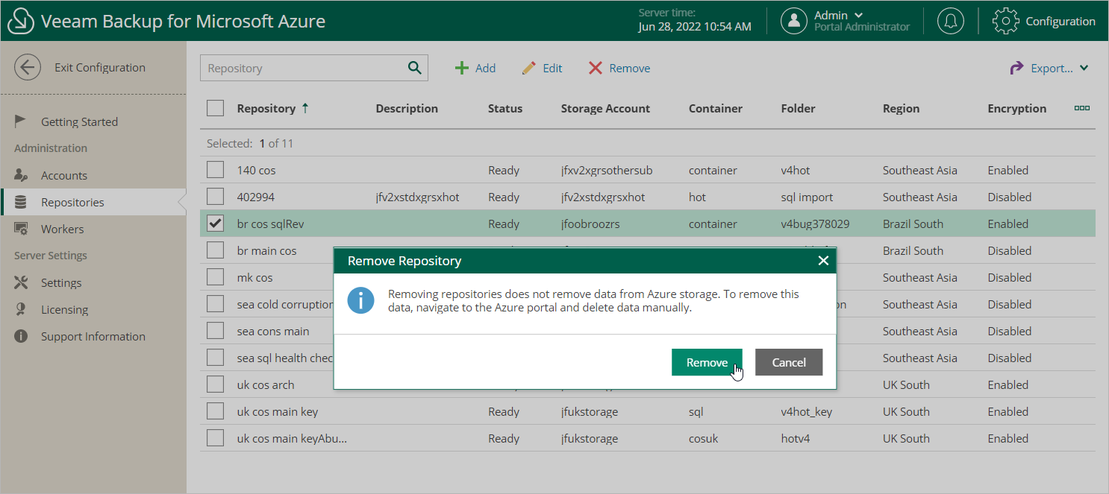Screen dimensions: 1109x494
Task: Open Support Information in sidebar
Action: (93, 336)
